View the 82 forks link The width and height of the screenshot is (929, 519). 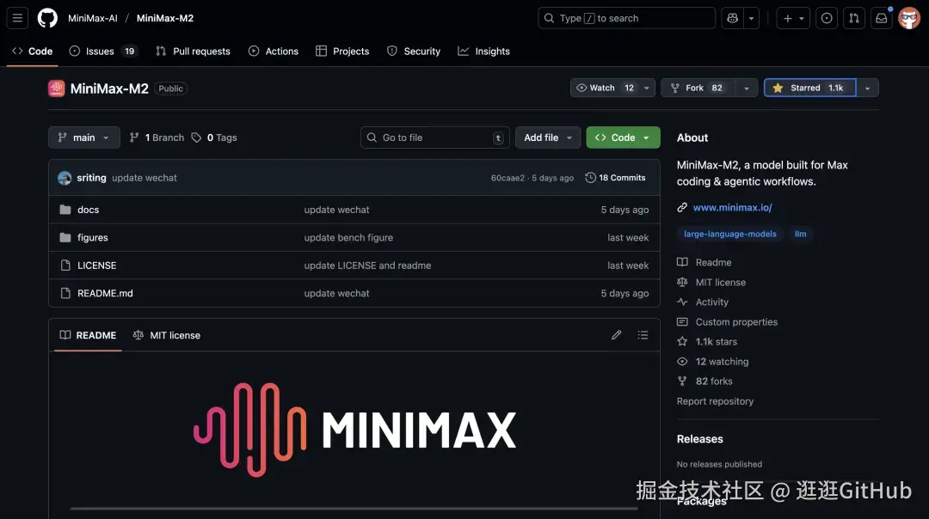point(705,382)
